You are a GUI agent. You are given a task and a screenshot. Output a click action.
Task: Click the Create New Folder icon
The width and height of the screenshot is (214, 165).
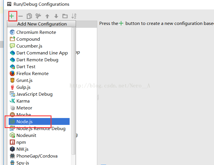pyautogui.click(x=65, y=16)
